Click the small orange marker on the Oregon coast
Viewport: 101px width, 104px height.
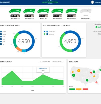pyautogui.click(x=72, y=72)
